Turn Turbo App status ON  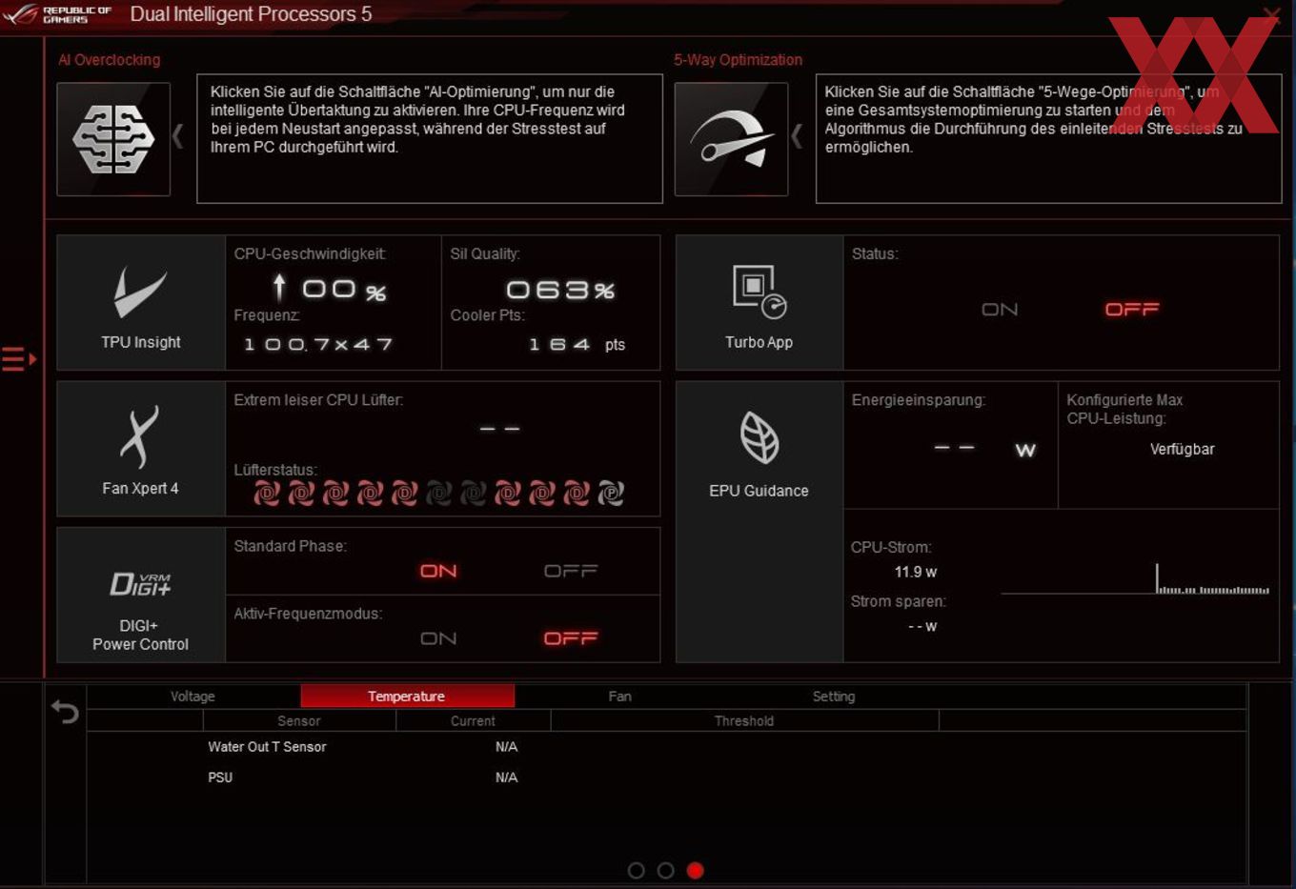pyautogui.click(x=1000, y=310)
